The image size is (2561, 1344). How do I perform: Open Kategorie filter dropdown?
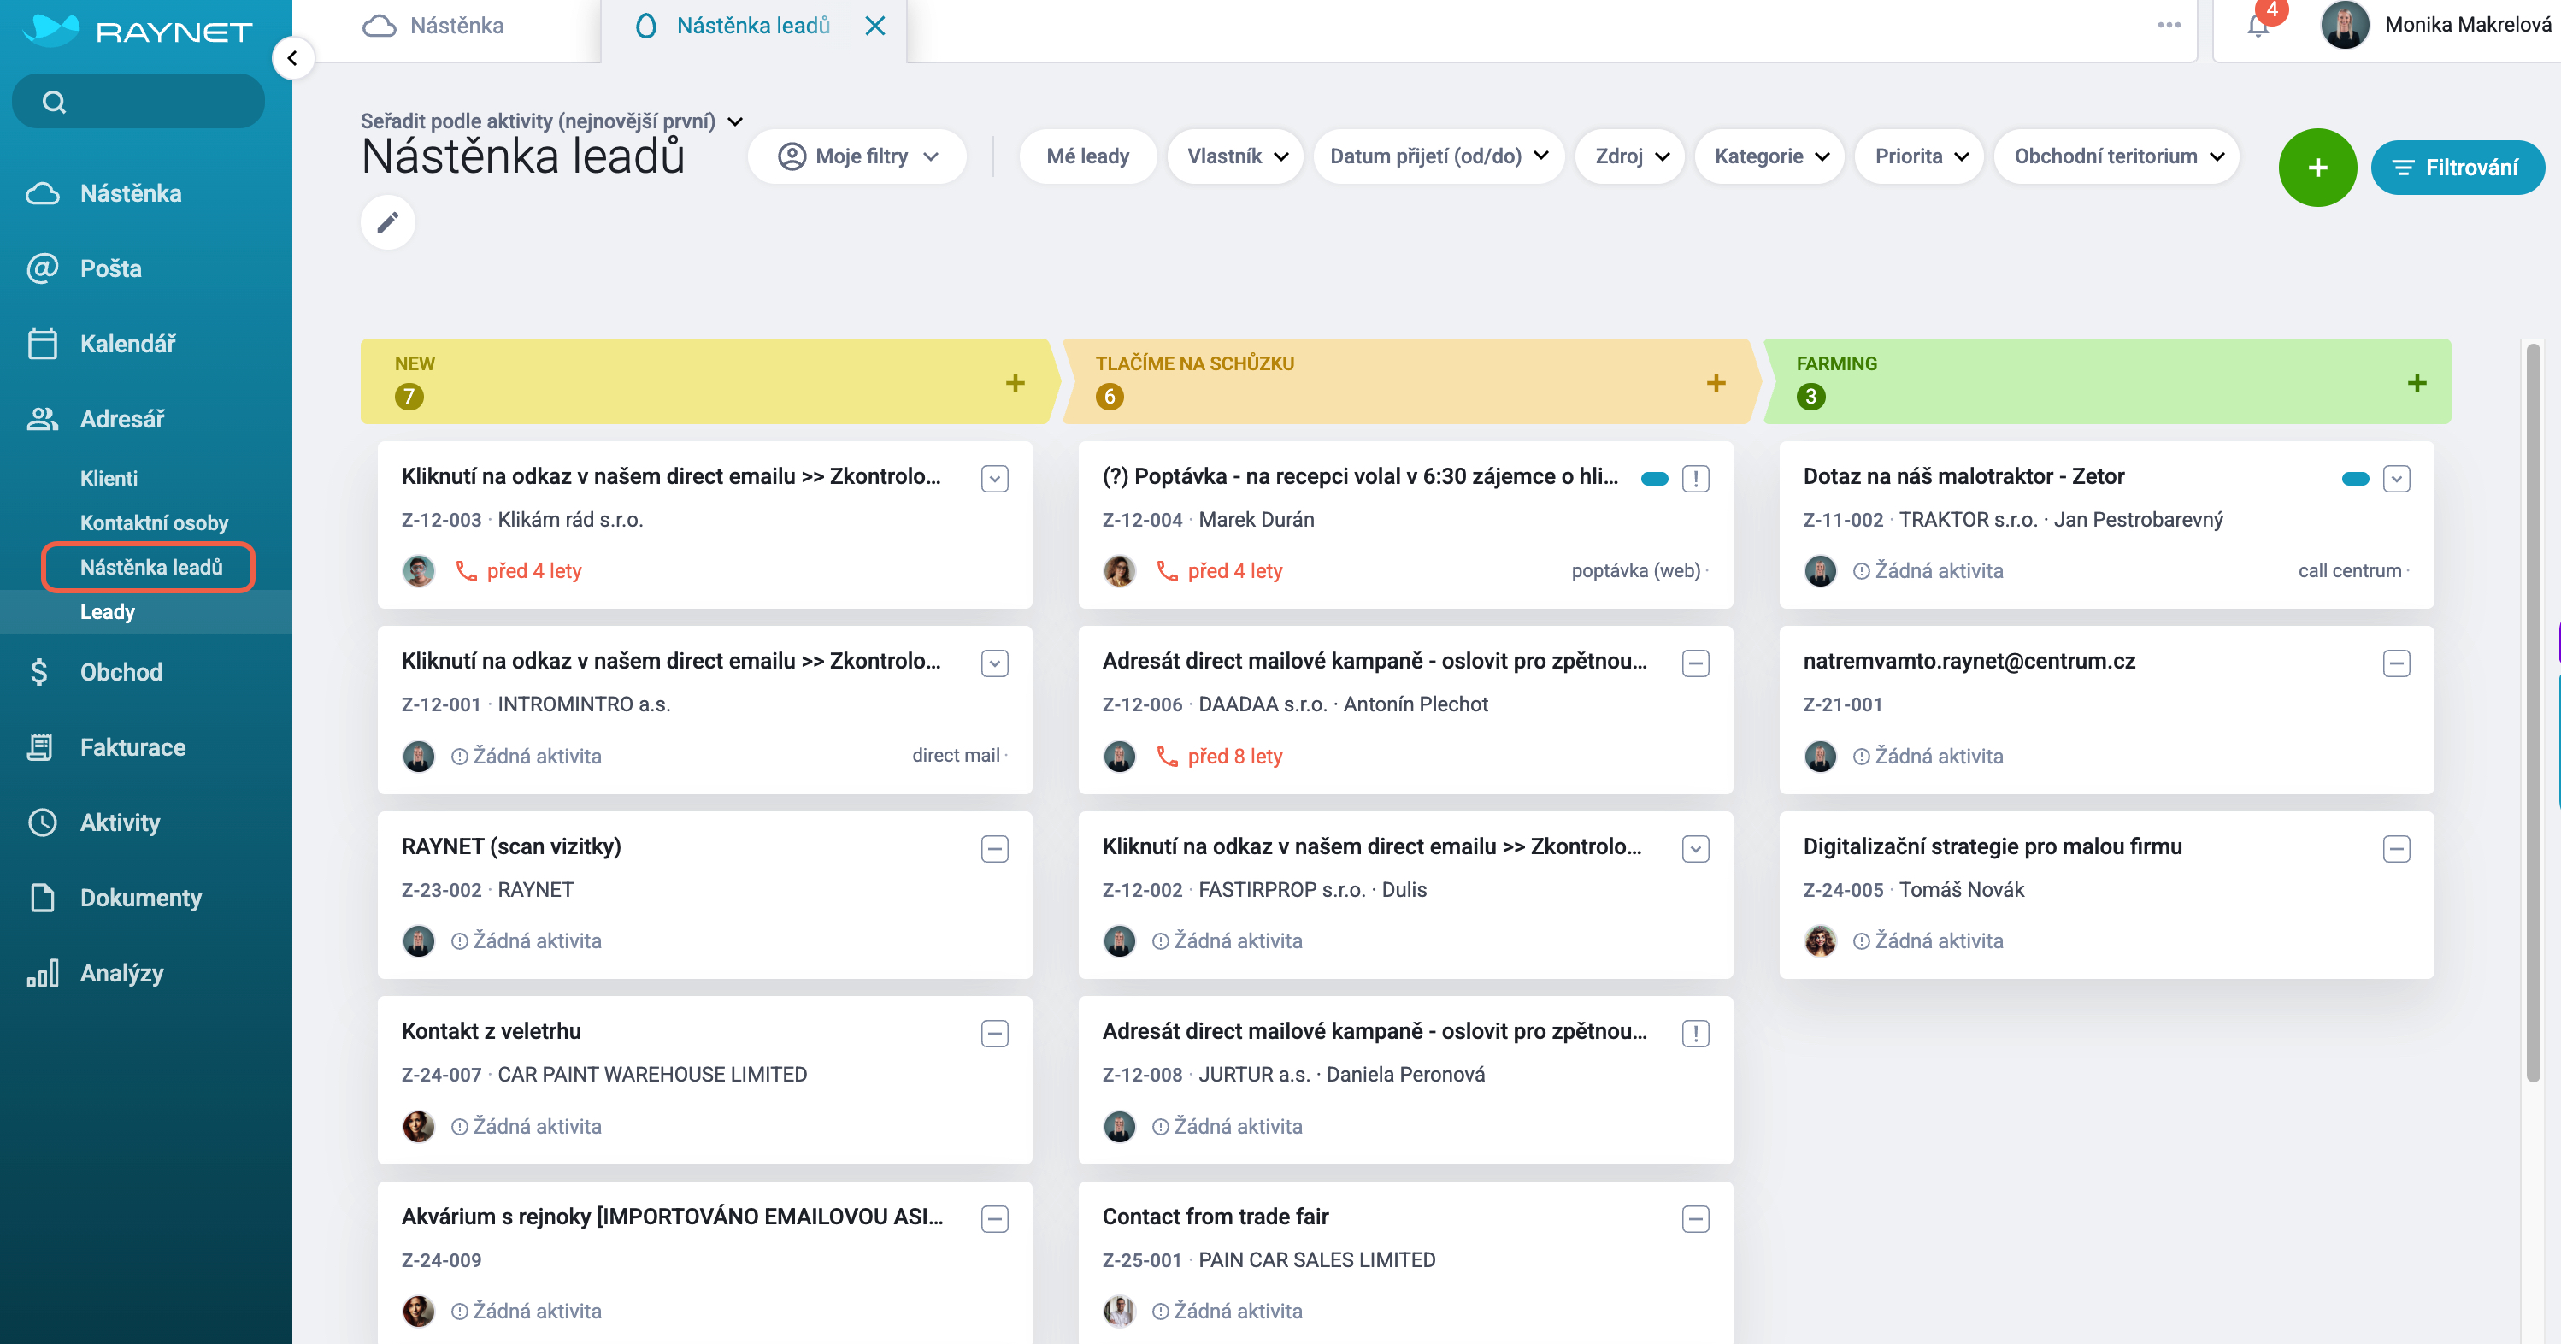point(1769,156)
